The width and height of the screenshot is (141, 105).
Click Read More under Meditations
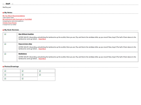pyautogui.click(x=42, y=59)
